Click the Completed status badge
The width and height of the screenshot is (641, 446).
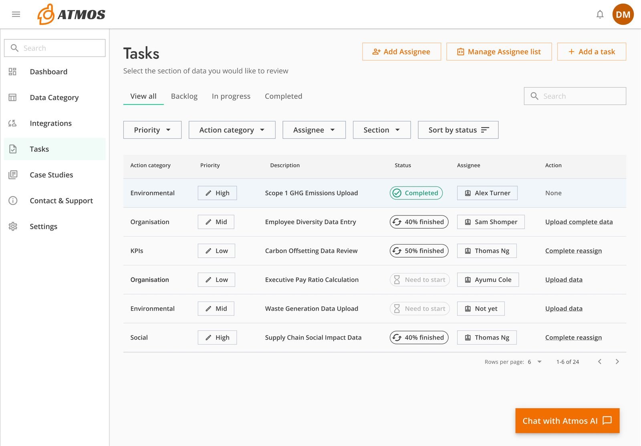[x=416, y=193]
